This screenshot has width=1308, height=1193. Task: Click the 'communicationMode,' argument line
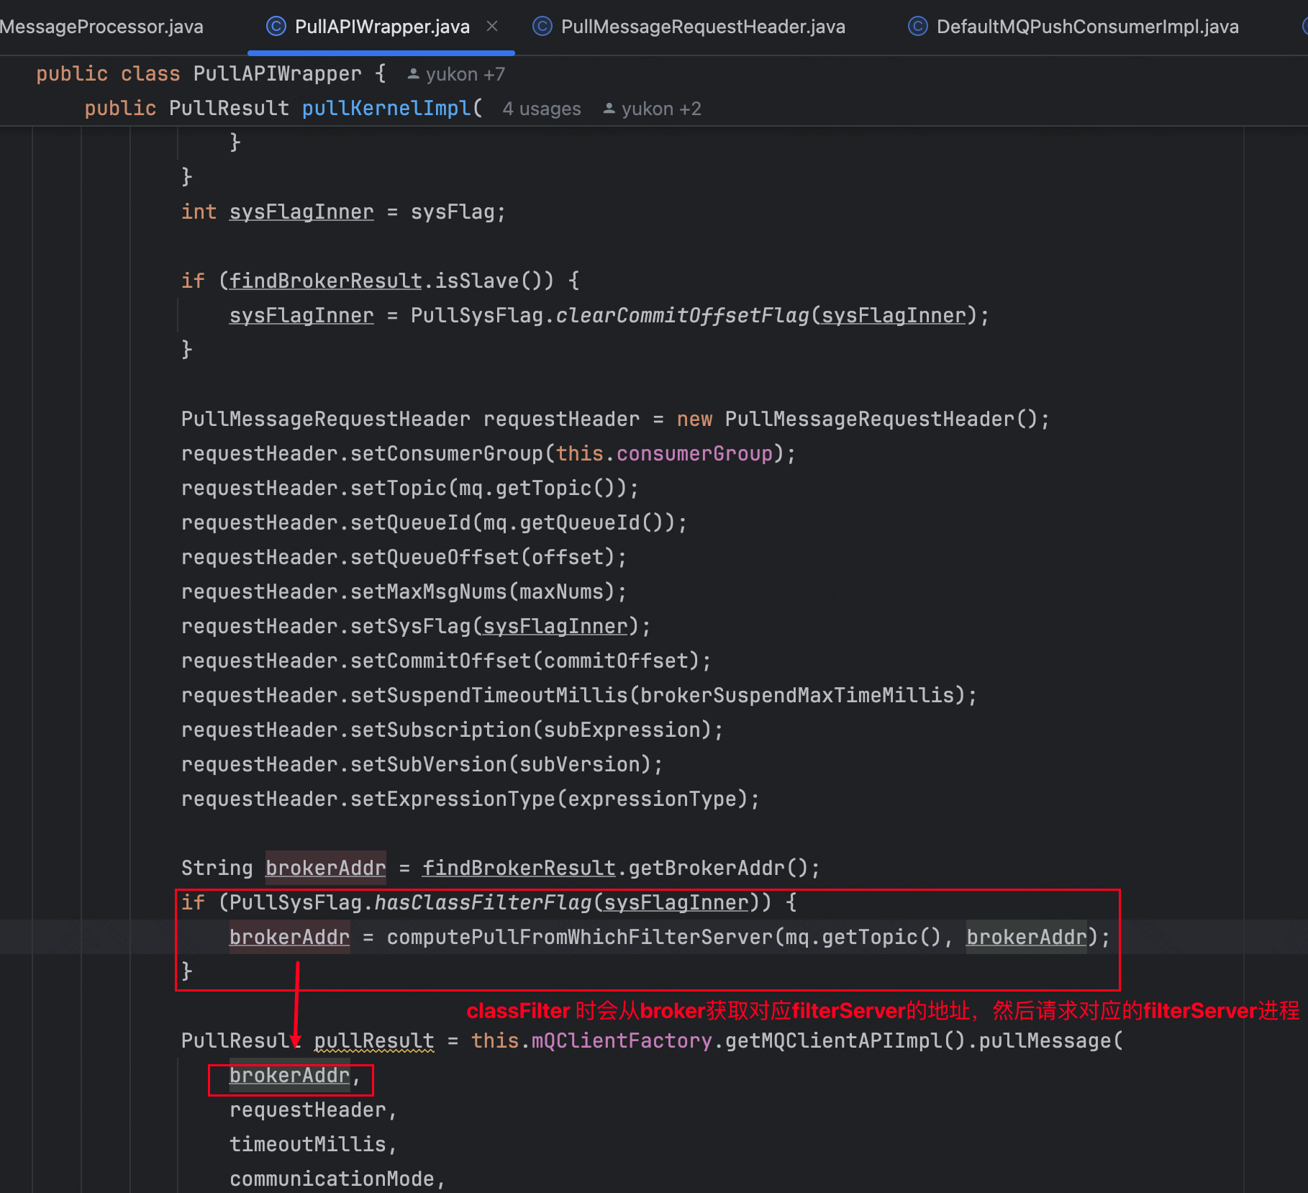tap(337, 1179)
